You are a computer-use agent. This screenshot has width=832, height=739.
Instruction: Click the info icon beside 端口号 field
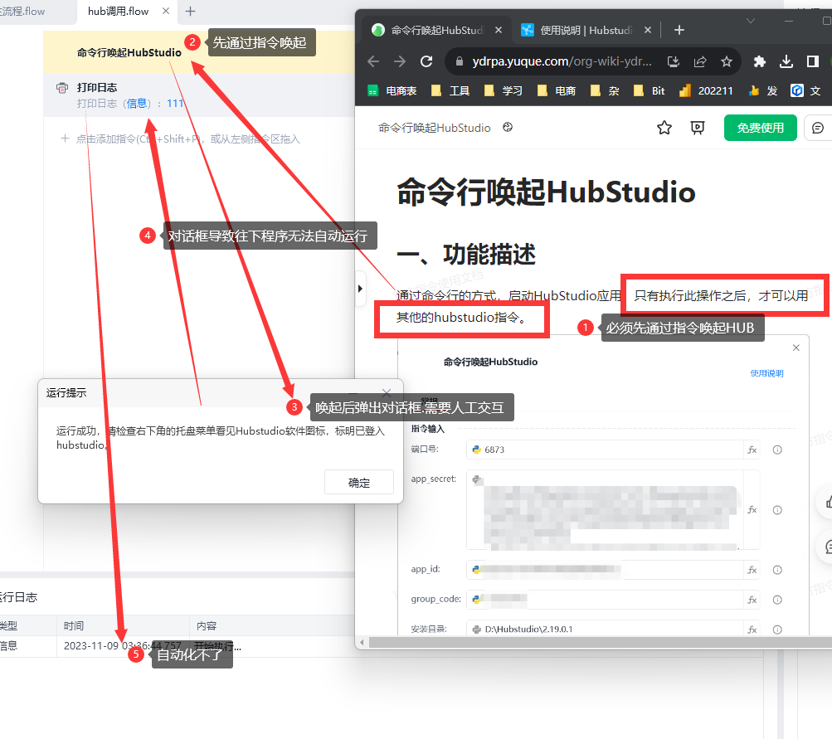777,450
